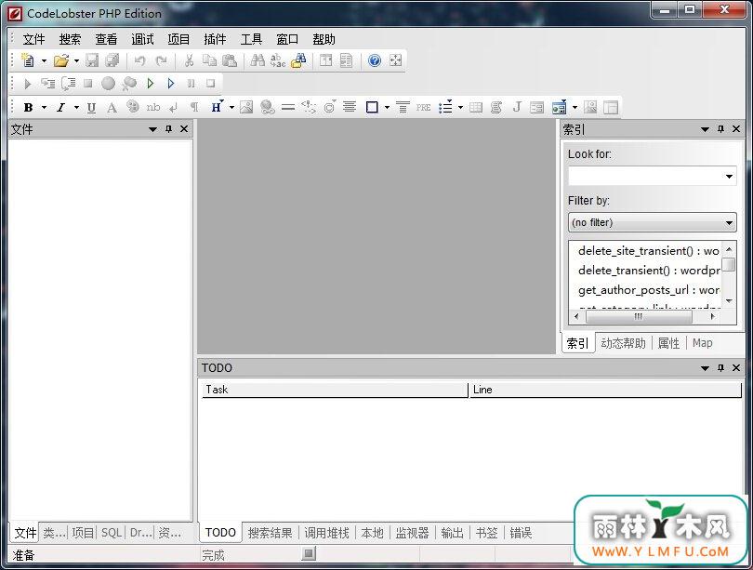The height and width of the screenshot is (570, 753).
Task: Click the Save floppy icon
Action: pyautogui.click(x=92, y=60)
